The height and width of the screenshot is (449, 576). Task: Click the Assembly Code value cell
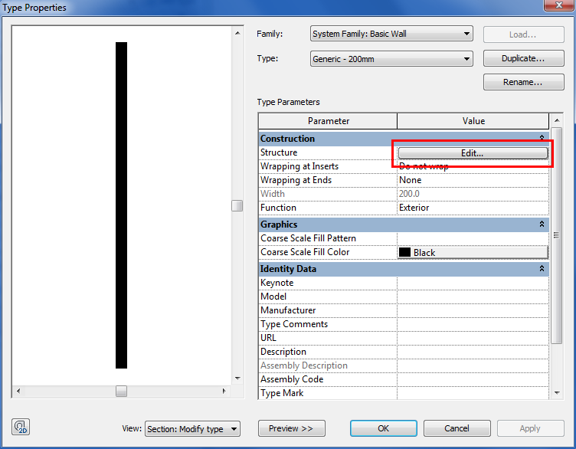473,379
